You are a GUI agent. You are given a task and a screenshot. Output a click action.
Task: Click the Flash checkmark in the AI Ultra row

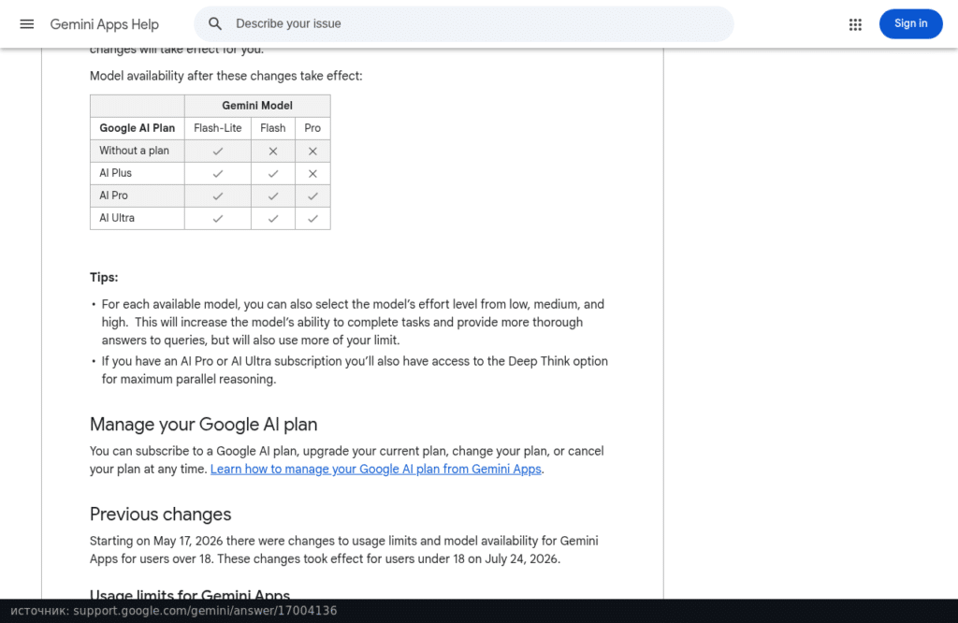(x=273, y=218)
